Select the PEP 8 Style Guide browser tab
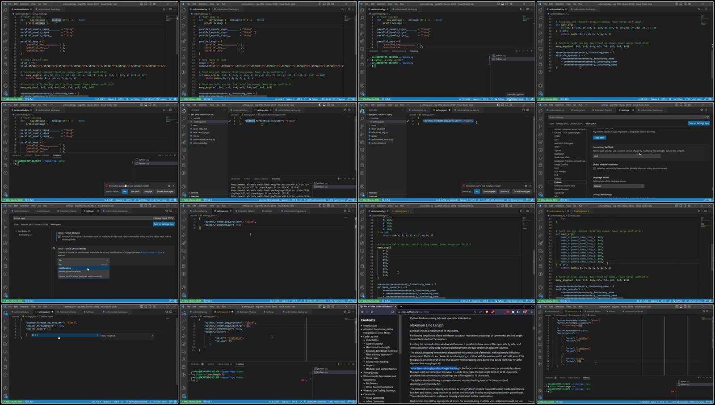 tap(377, 307)
